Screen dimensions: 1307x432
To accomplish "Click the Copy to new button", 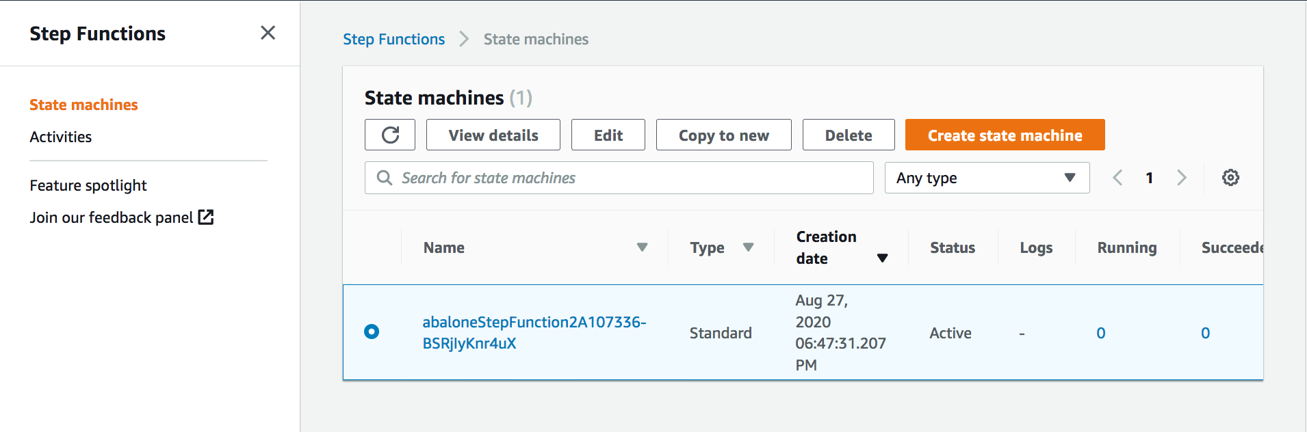I will pos(724,135).
